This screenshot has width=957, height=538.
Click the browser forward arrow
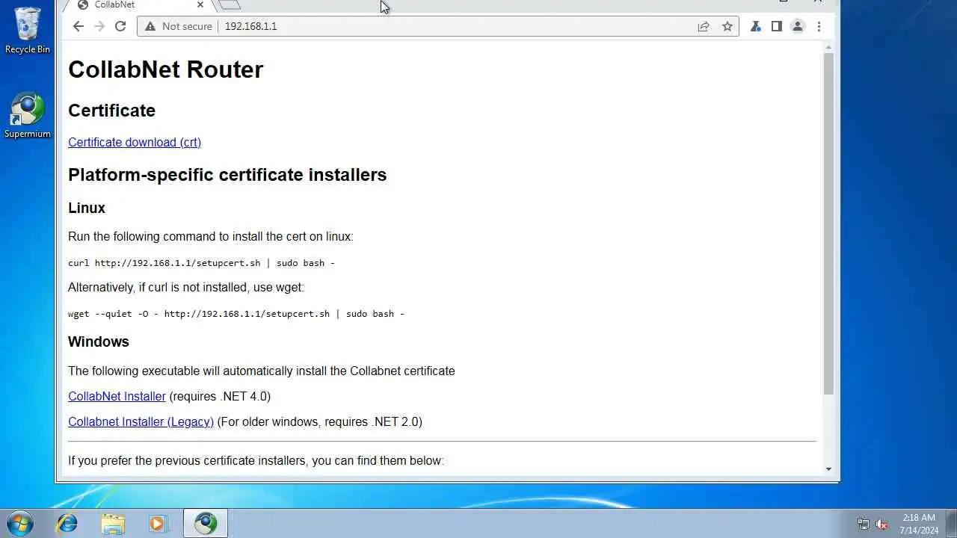[99, 26]
